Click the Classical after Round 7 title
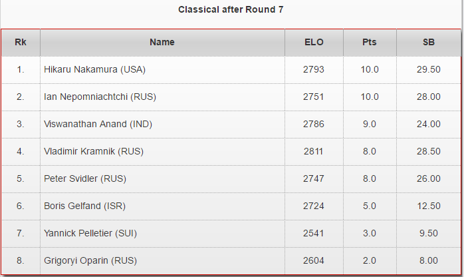464x277 pixels. (x=231, y=10)
